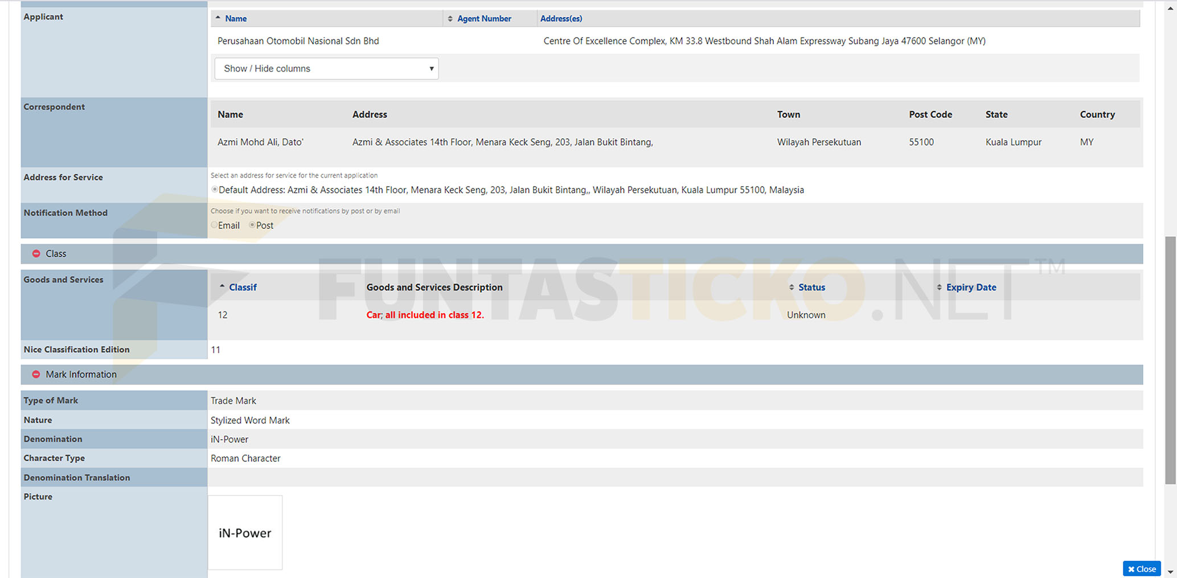Image resolution: width=1177 pixels, height=578 pixels.
Task: Click the Address(es) column header
Action: (561, 18)
